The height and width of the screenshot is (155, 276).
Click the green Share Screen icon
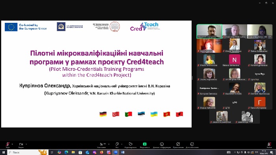coord(145,144)
